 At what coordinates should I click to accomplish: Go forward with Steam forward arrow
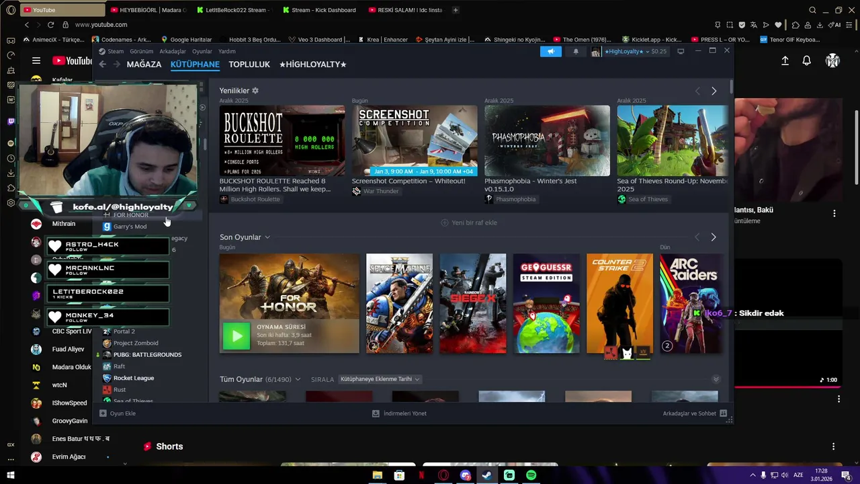116,65
